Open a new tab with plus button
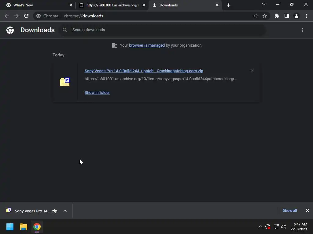 [229, 5]
